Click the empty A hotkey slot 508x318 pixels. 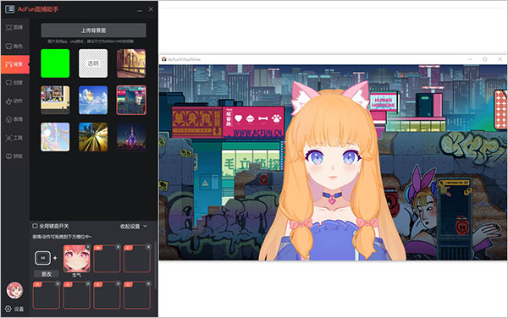tap(77, 295)
